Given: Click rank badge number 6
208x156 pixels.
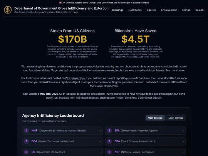Looking at the screenshot, I should 109,131.
